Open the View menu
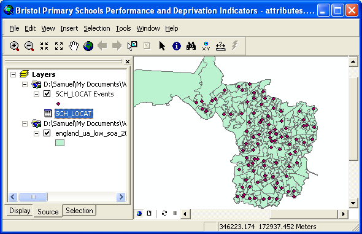 (48, 28)
